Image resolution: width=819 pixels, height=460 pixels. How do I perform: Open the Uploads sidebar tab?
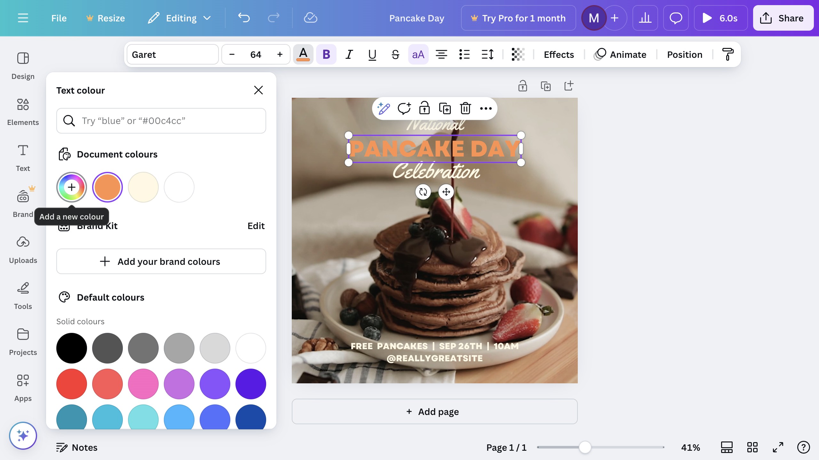click(23, 250)
